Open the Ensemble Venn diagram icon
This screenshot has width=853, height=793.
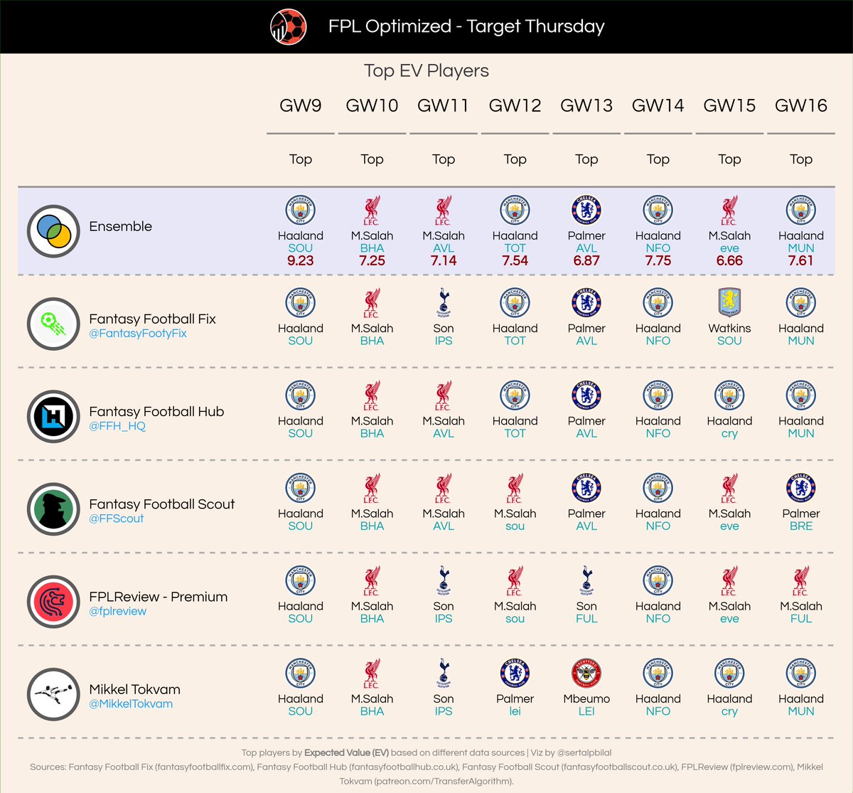(53, 231)
